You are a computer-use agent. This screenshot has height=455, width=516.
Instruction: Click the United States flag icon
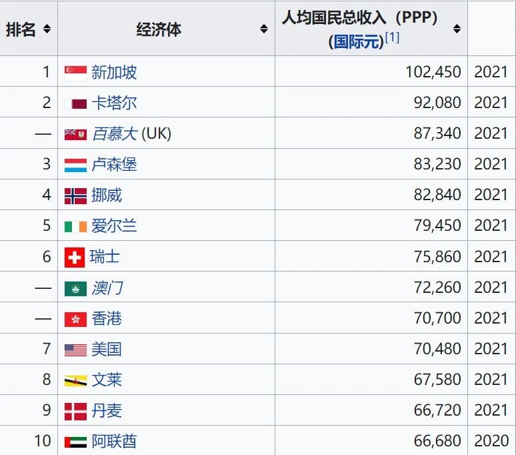click(76, 350)
